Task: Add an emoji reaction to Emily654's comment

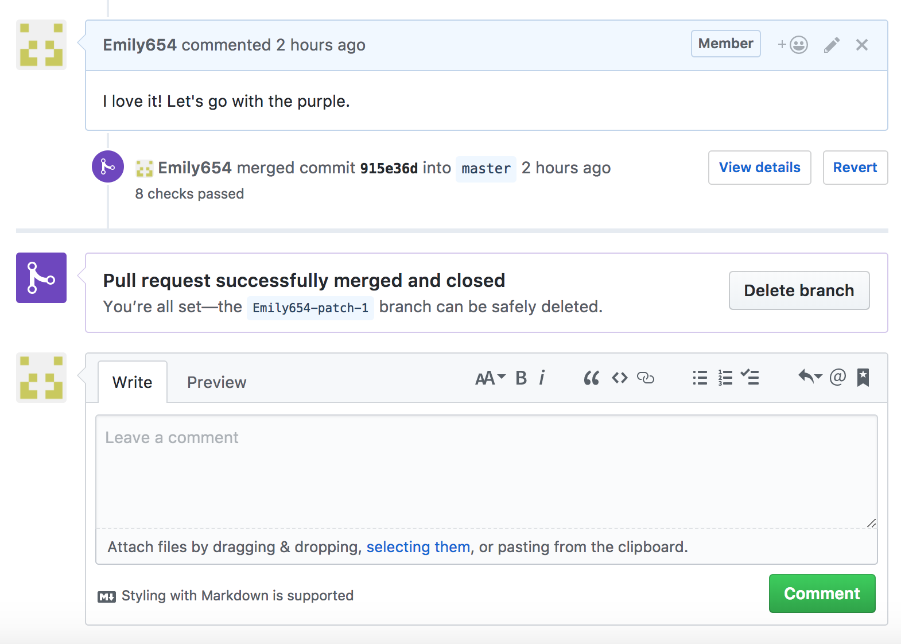Action: tap(793, 45)
